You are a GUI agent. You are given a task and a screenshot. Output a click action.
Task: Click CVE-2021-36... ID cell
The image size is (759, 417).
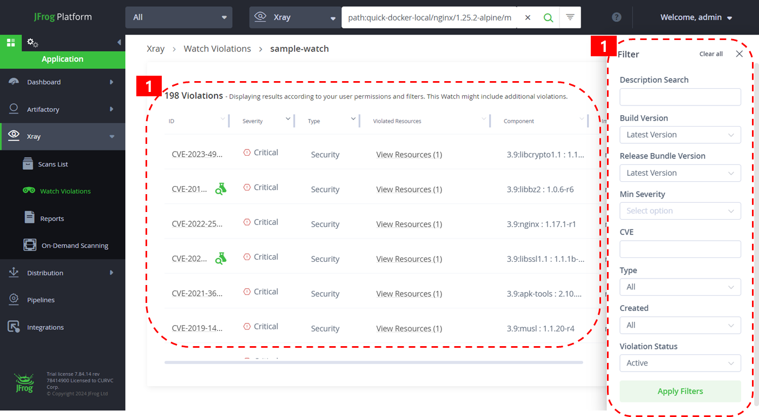coord(197,294)
